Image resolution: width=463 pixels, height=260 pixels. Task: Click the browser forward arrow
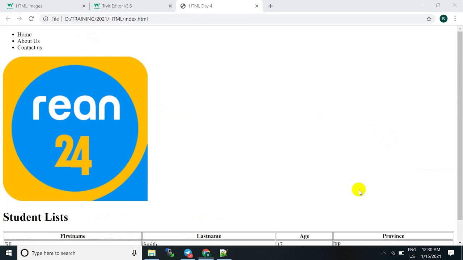tap(20, 19)
